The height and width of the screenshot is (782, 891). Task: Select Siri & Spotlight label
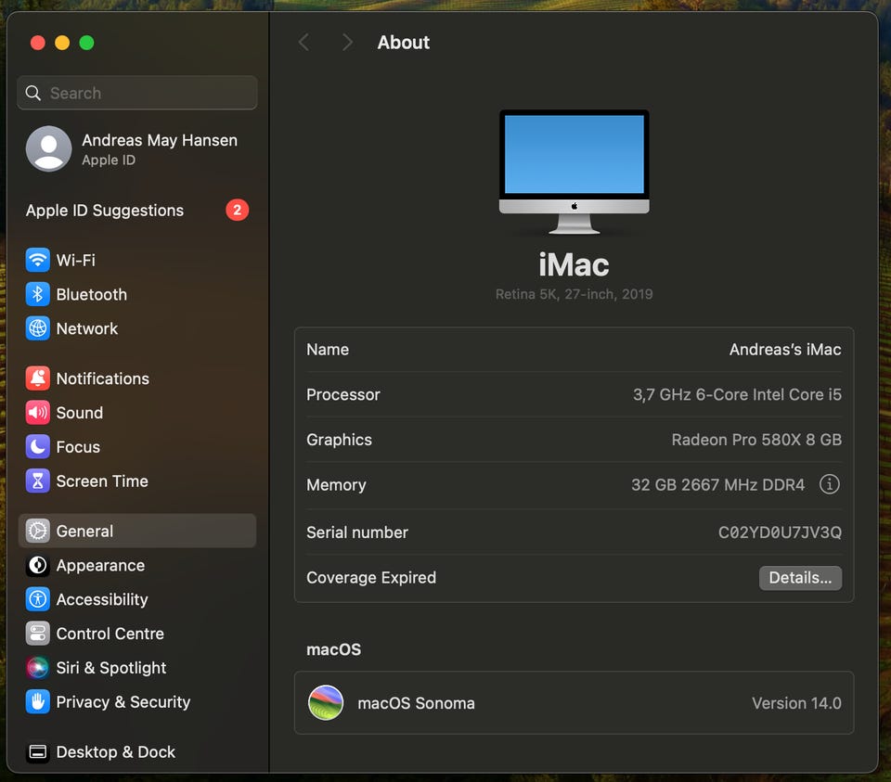tap(111, 667)
